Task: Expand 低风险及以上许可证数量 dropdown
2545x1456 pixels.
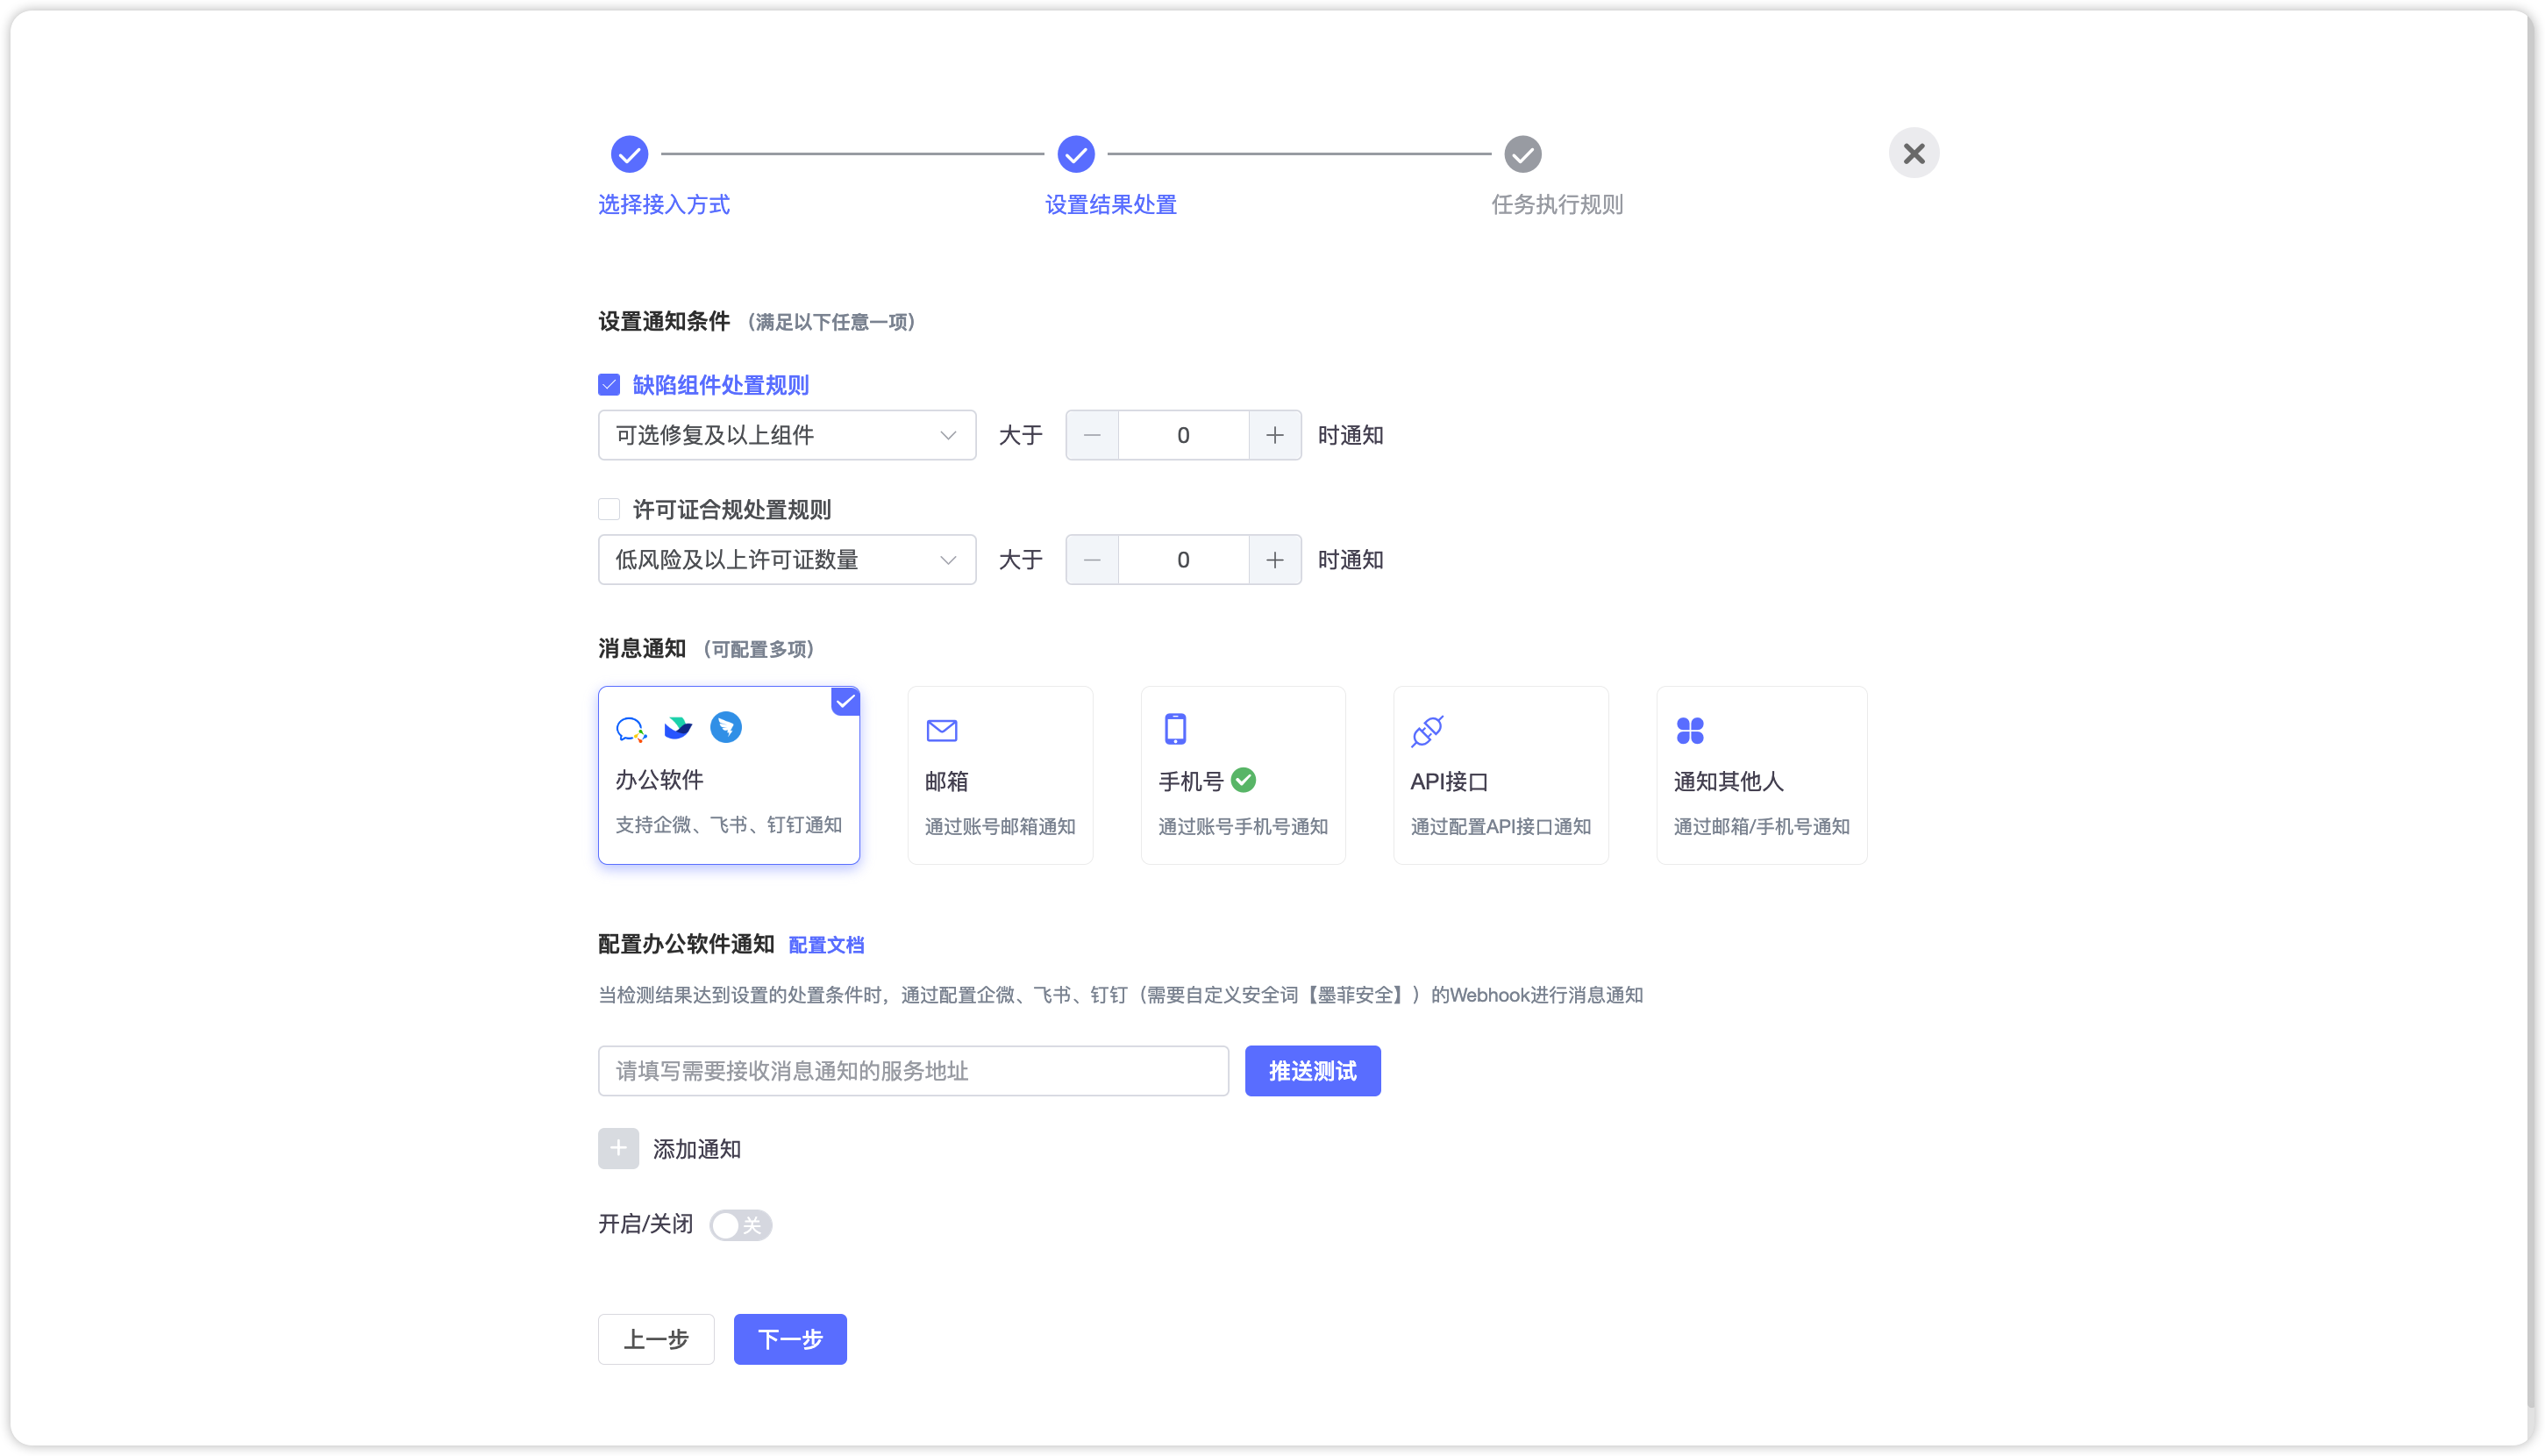Action: point(787,560)
